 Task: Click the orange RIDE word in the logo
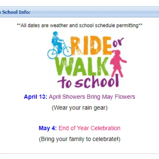(91, 46)
